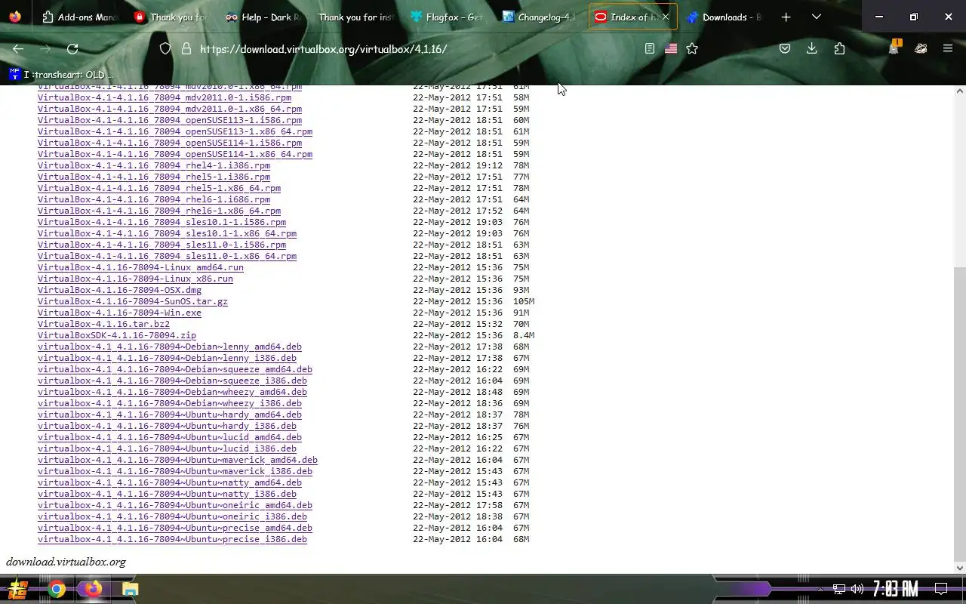Open the sles11.0-1.x86_64.rpm link

click(167, 256)
